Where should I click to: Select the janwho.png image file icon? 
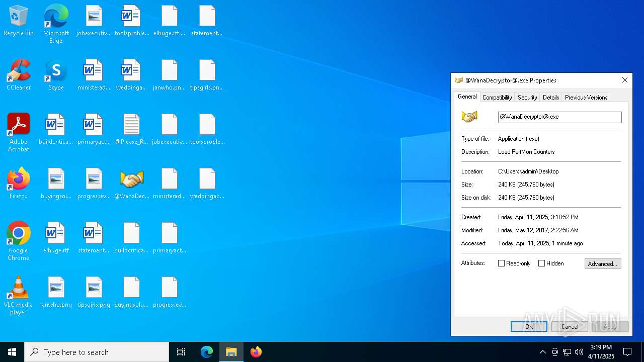coord(56,293)
